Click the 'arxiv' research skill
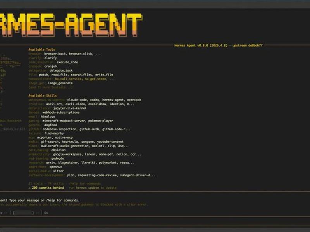 (x=50, y=163)
